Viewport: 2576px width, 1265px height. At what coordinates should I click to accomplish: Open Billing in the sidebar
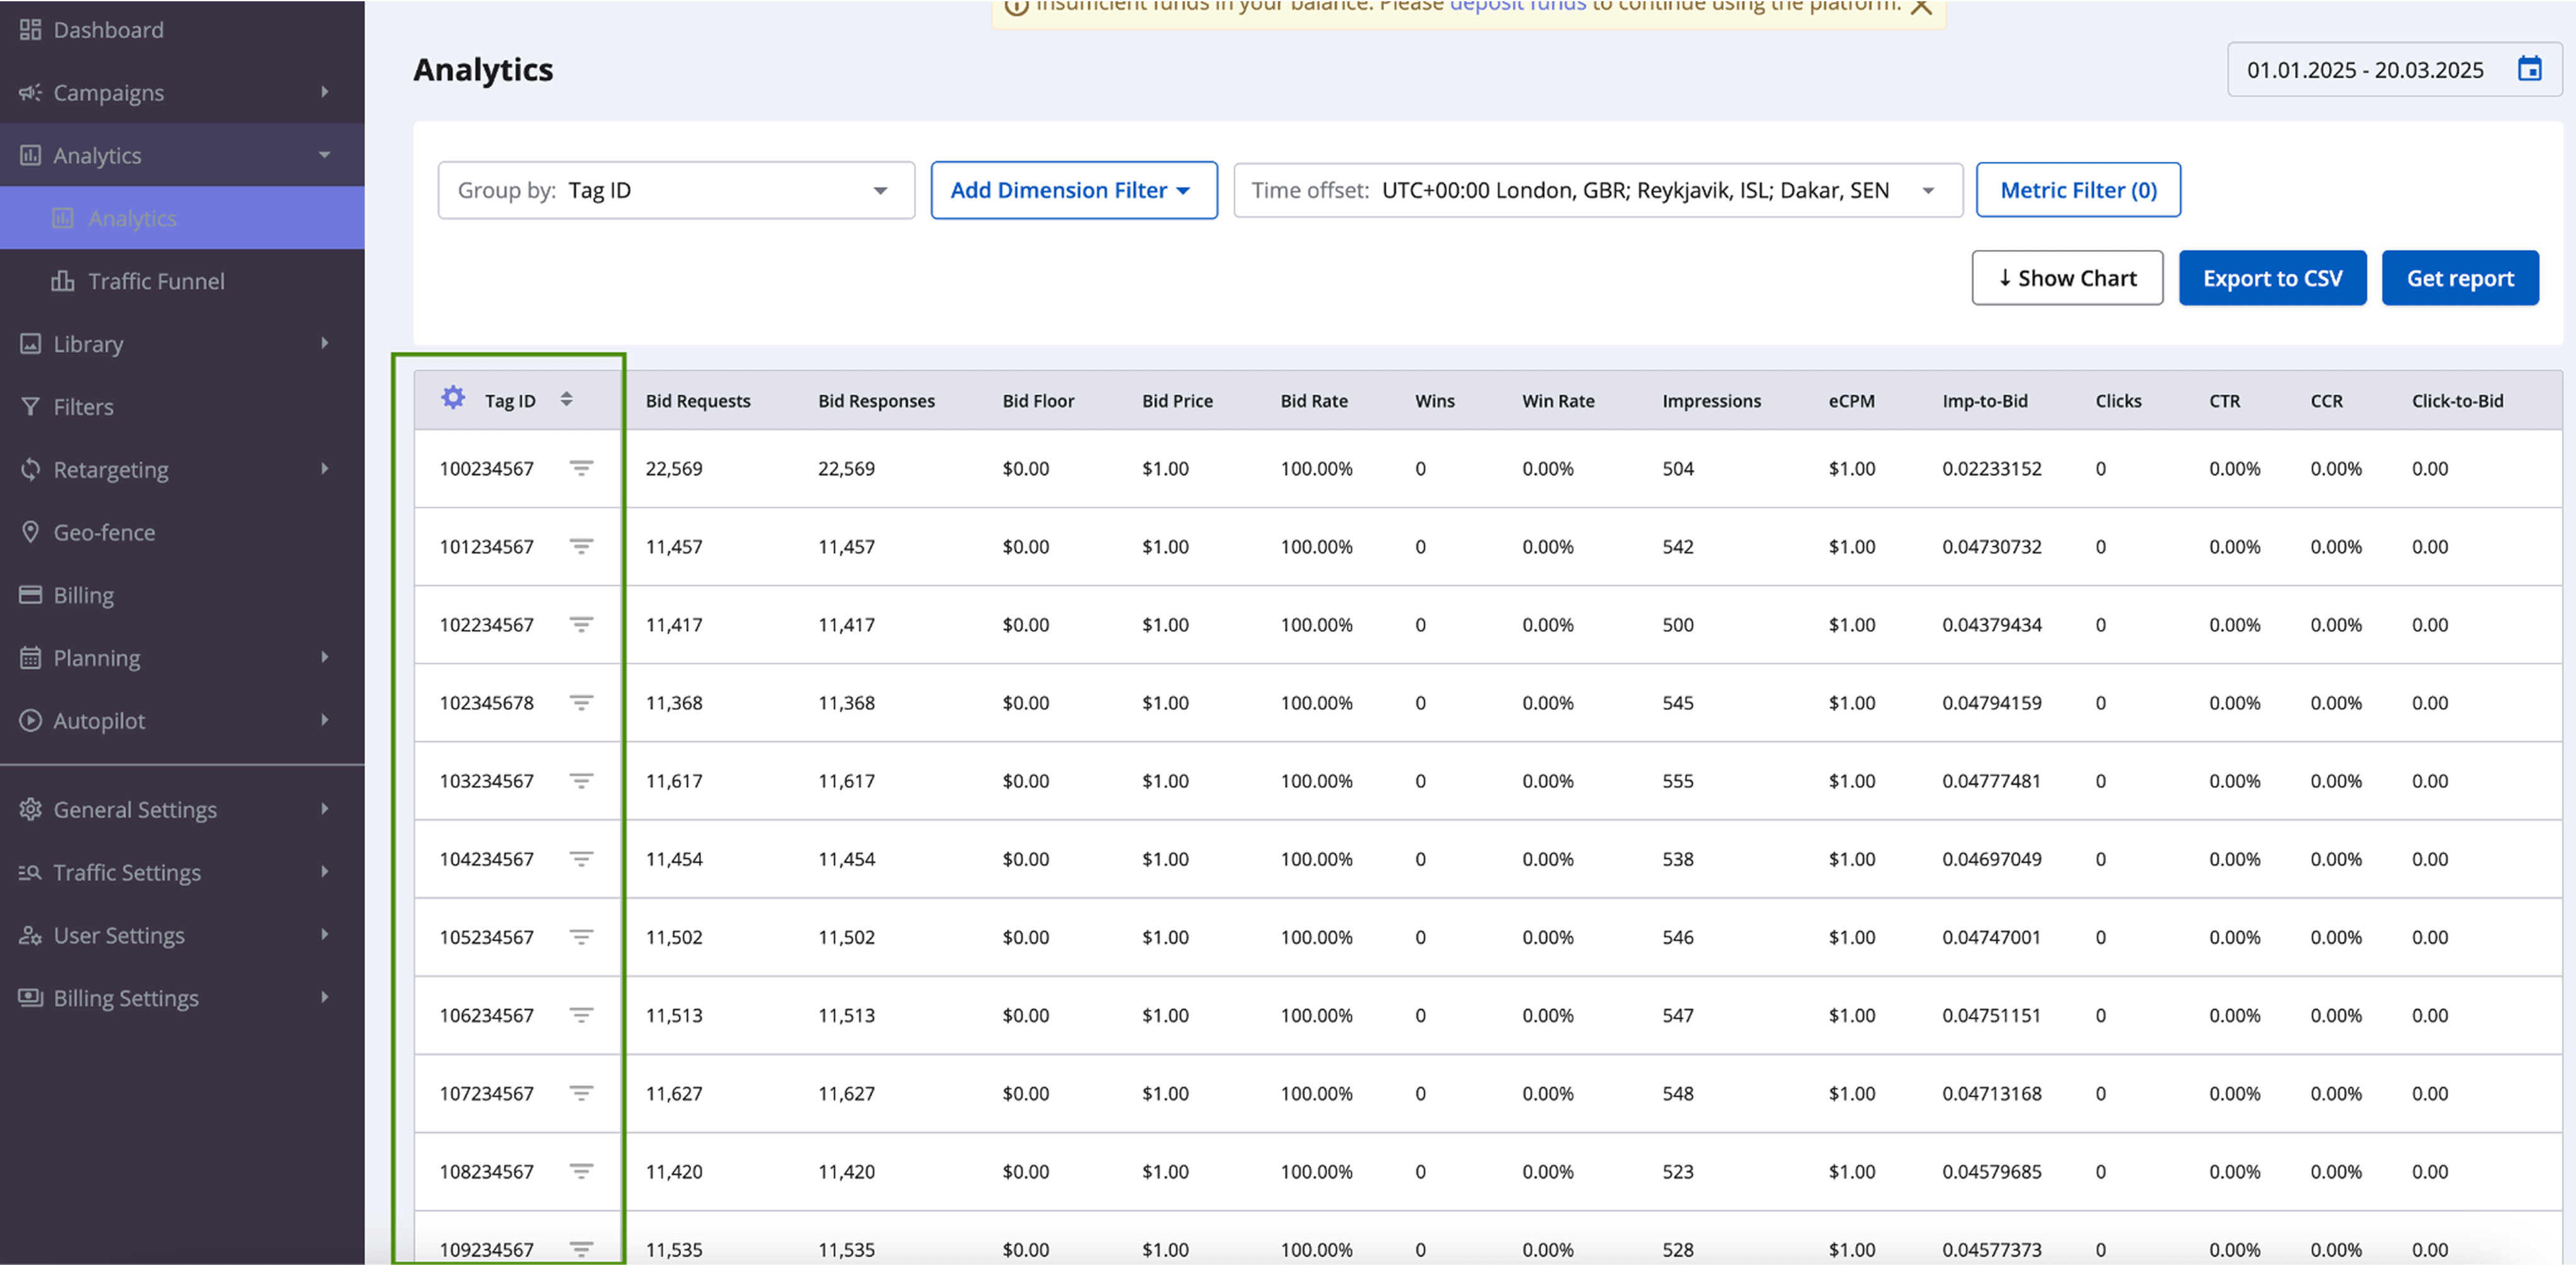tap(182, 594)
